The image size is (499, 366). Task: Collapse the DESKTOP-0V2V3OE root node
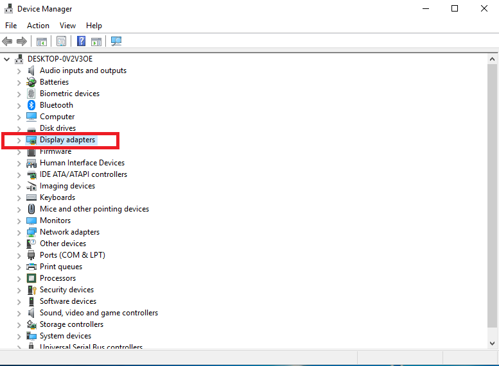pos(7,59)
